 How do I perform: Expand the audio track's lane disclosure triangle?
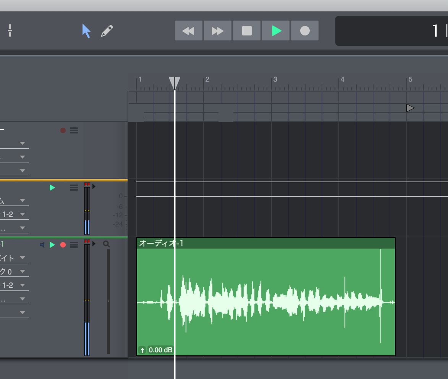(94, 244)
